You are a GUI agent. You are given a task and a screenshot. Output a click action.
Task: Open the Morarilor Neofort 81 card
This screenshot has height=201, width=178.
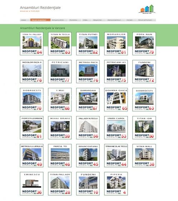(116, 44)
